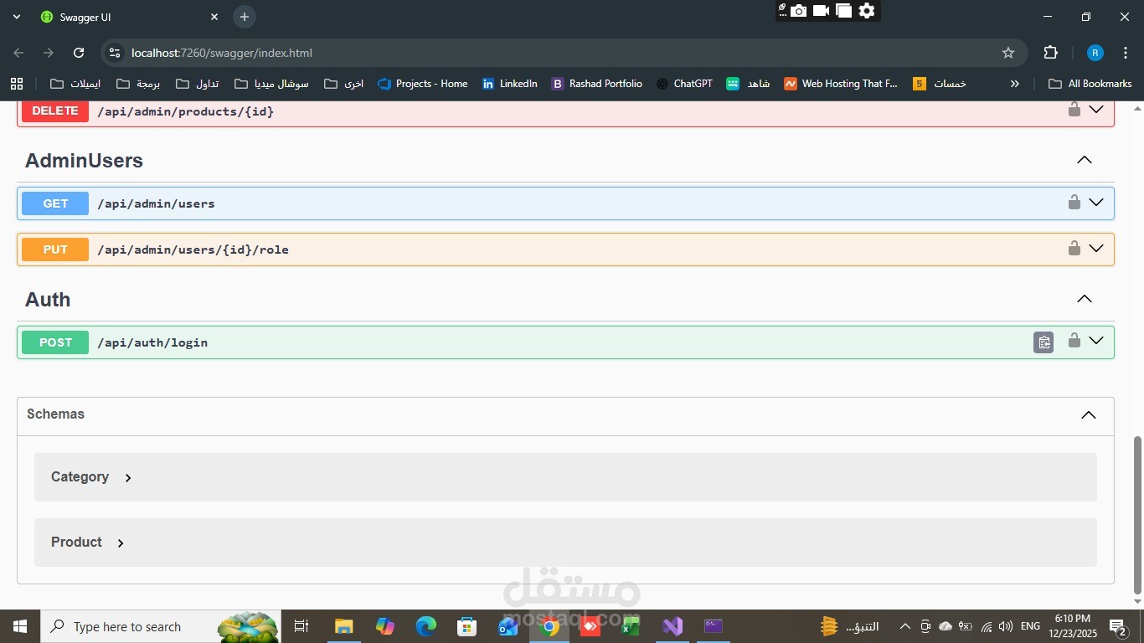Collapse the Auth section arrow
The image size is (1144, 643).
tap(1085, 299)
